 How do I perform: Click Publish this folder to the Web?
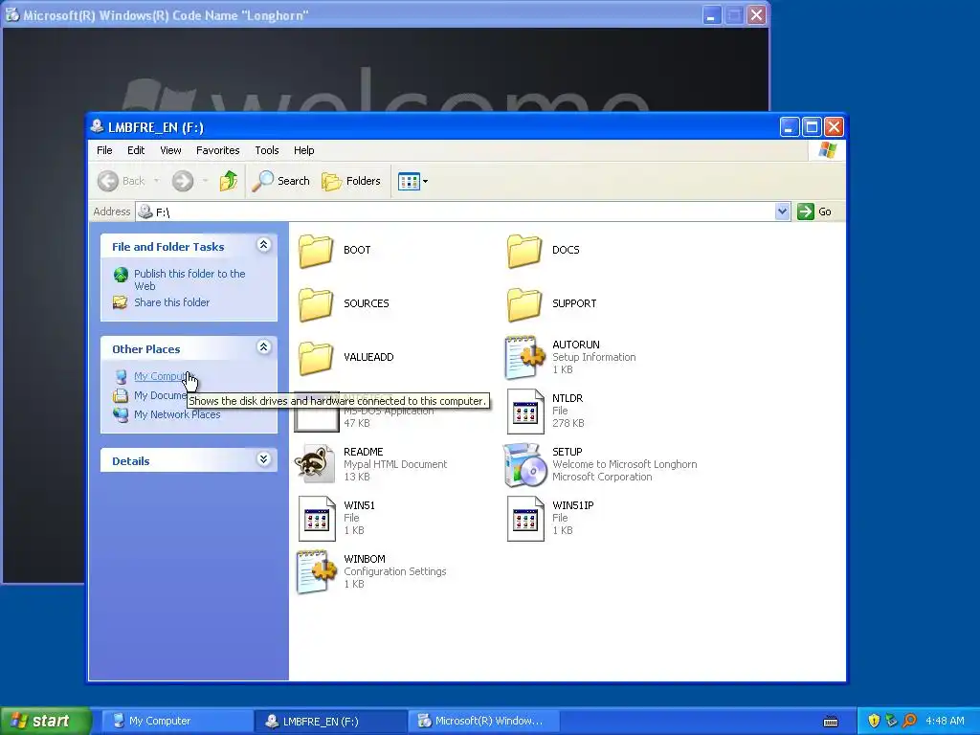189,280
